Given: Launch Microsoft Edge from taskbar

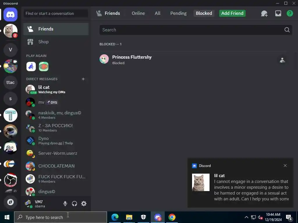Looking at the screenshot, I should tap(115, 217).
